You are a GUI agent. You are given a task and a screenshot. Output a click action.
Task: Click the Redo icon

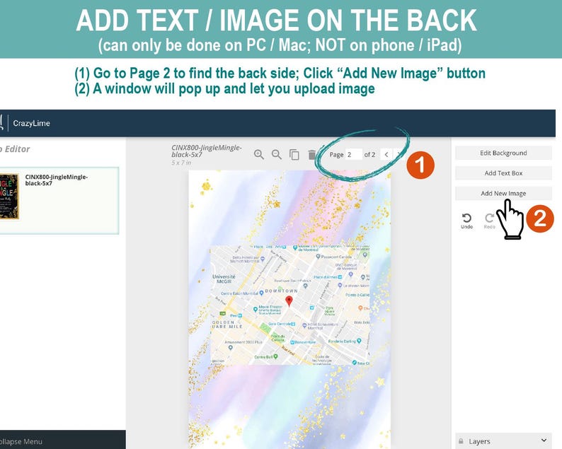489,221
